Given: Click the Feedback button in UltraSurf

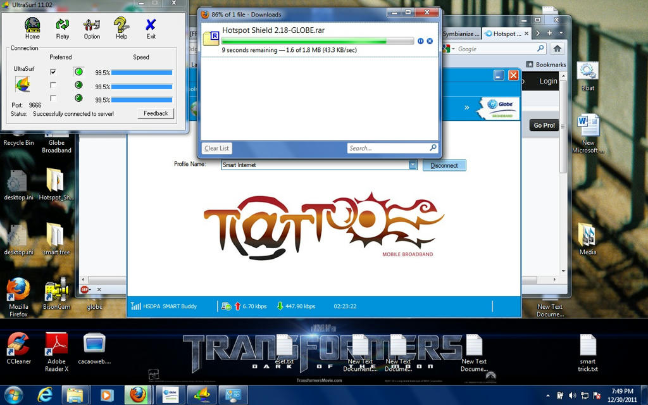Looking at the screenshot, I should 156,113.
